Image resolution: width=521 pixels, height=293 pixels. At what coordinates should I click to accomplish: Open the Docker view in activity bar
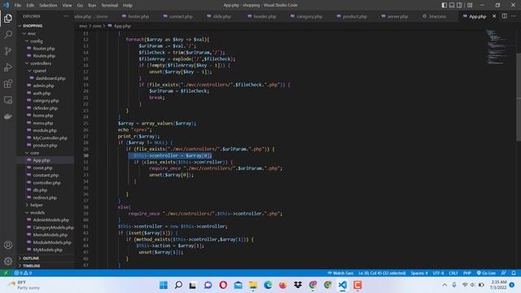coord(8,116)
